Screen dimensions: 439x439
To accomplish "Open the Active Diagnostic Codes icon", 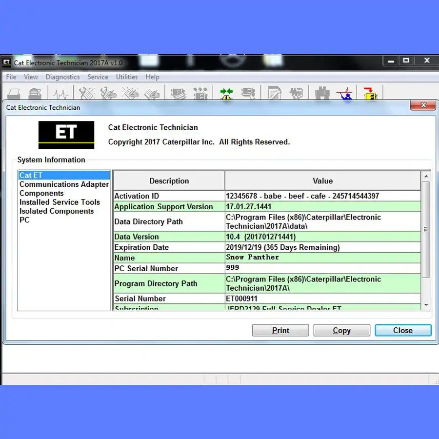I will pos(87,94).
